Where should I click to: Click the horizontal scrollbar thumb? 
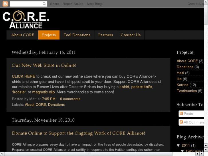(x=88, y=154)
